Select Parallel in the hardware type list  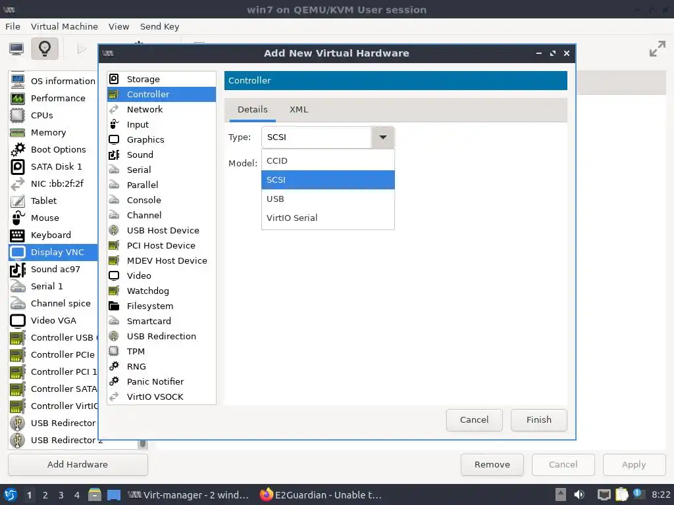[x=162, y=185]
